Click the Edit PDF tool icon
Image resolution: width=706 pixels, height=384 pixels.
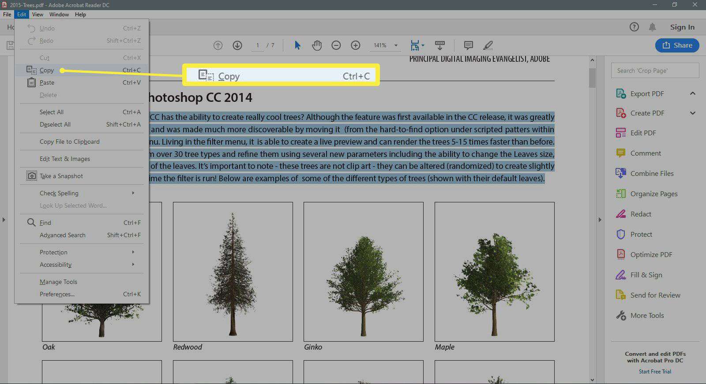621,133
